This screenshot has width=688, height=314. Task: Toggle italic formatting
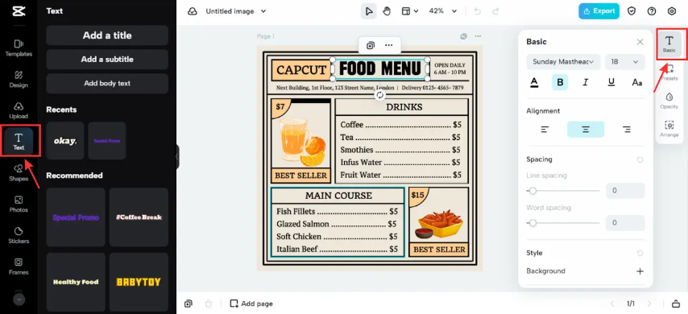[586, 82]
